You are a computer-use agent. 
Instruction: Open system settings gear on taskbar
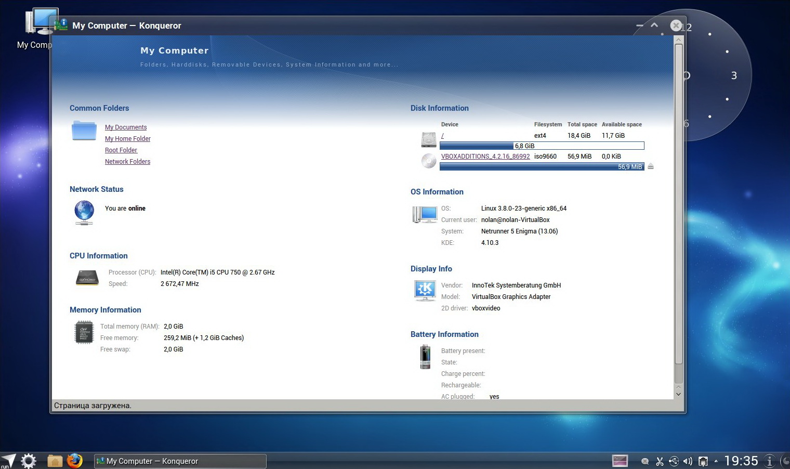click(x=29, y=461)
